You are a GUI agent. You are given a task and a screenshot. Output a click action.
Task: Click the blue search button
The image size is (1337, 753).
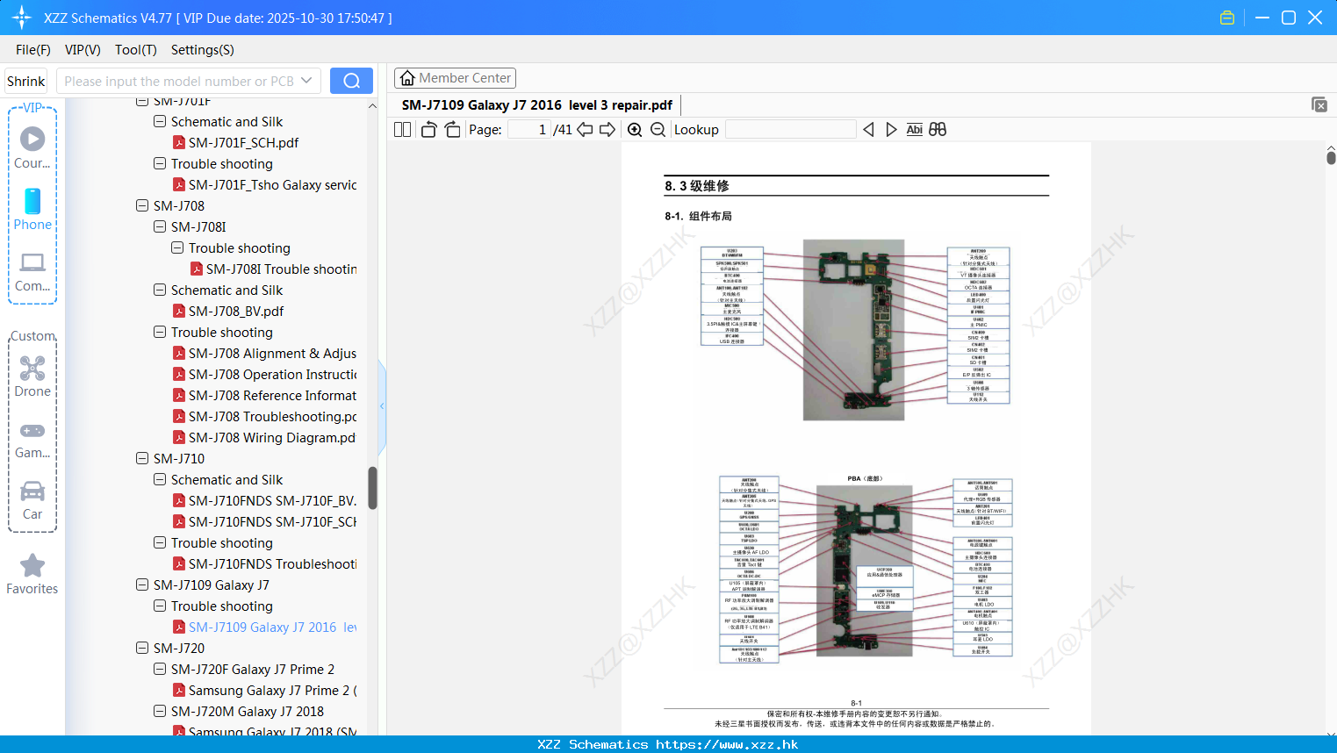pyautogui.click(x=351, y=81)
